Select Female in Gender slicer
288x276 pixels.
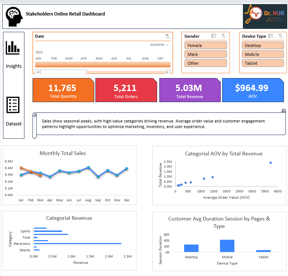click(x=206, y=46)
